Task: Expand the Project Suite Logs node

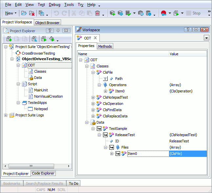Action: (6, 115)
